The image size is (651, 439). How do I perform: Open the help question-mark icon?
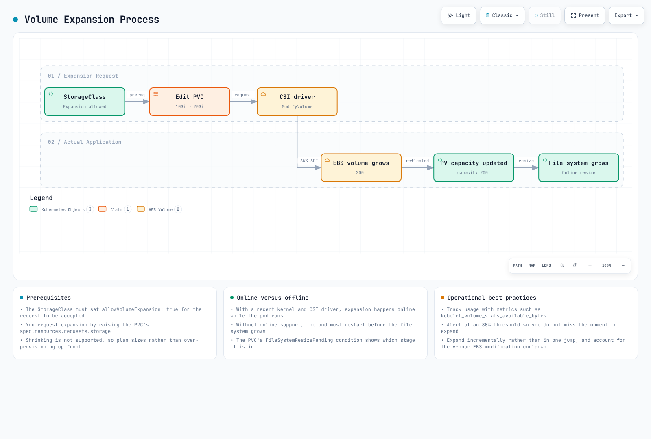pyautogui.click(x=575, y=265)
